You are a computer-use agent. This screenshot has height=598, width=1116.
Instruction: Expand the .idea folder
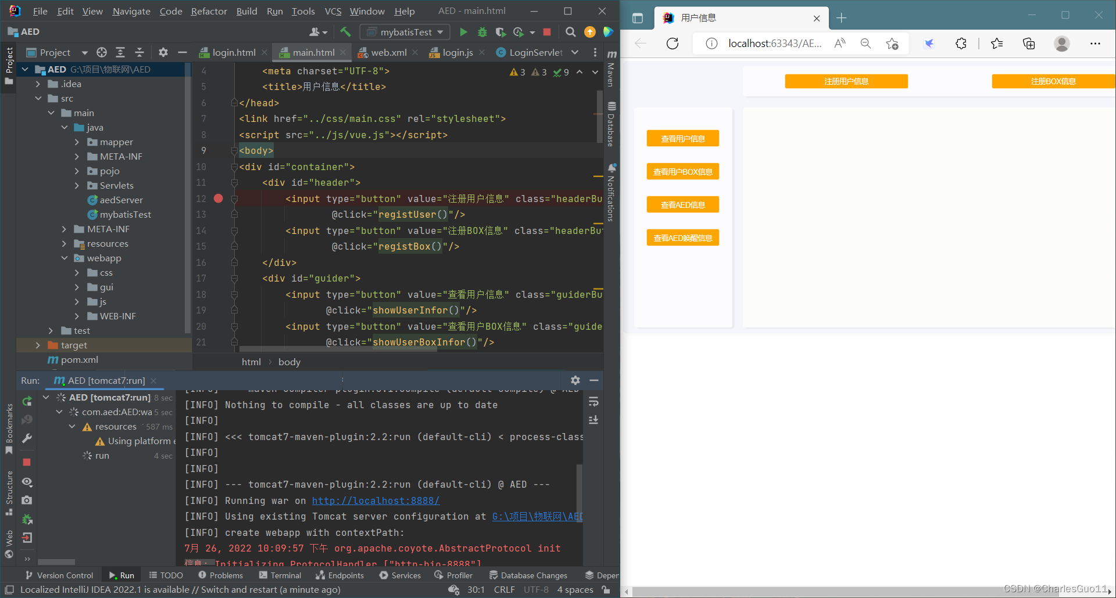click(38, 84)
